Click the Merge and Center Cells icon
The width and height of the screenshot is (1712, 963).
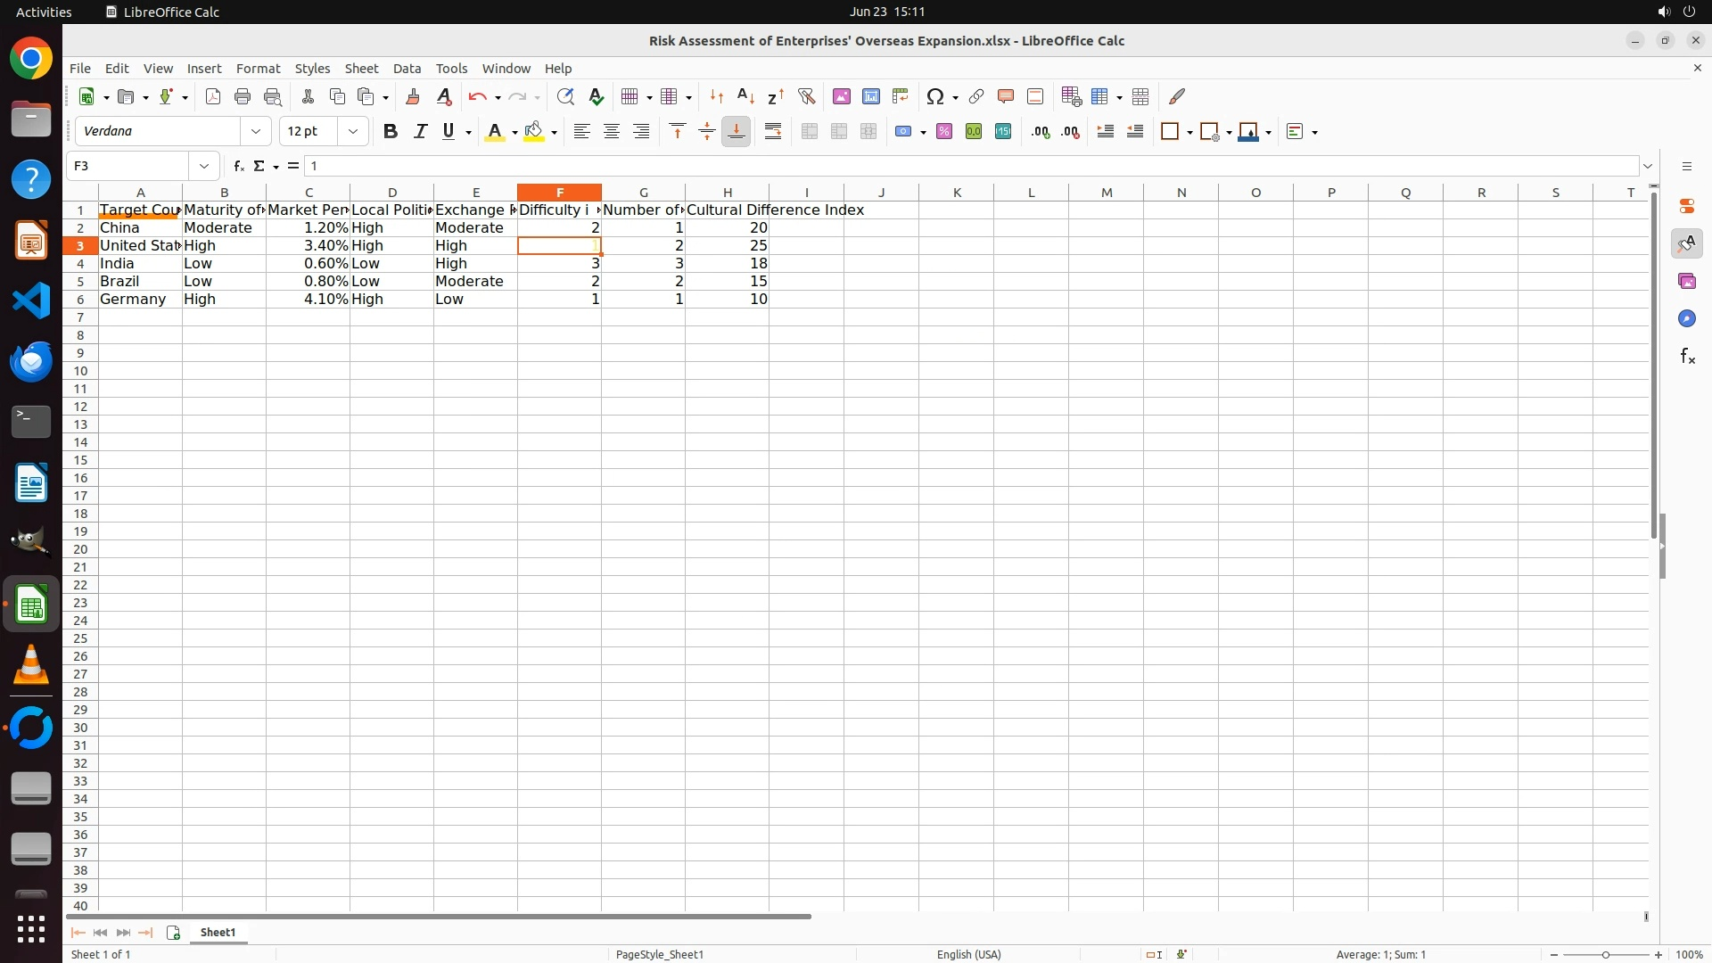(x=810, y=132)
